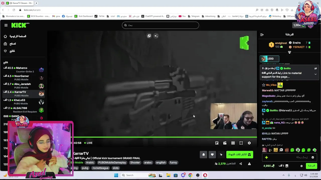Select the funny tag
This screenshot has width=321, height=180.
173,162
